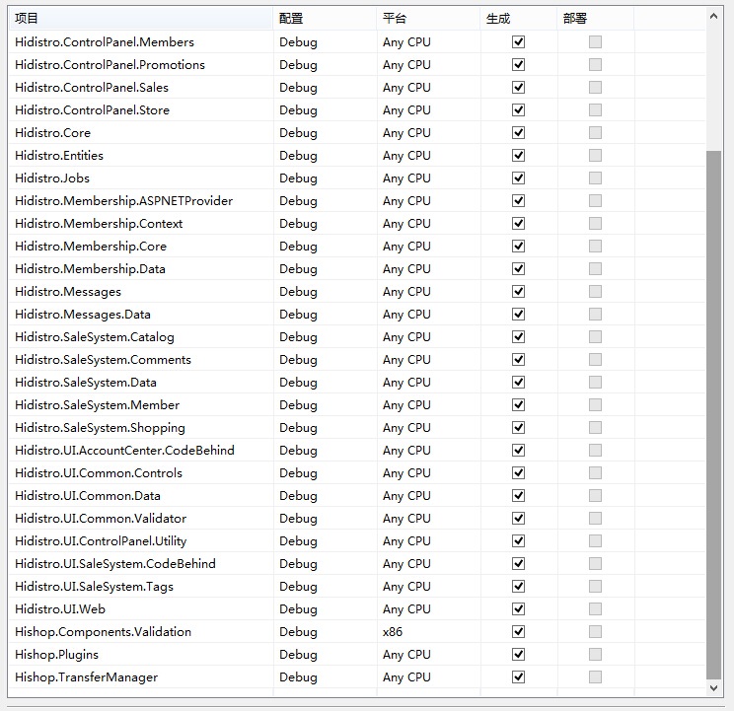734x711 pixels.
Task: Click the 生成 column header
Action: [519, 18]
